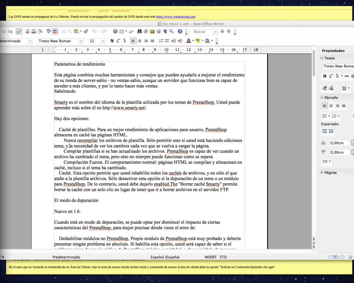
Task: Toggle numbered list in toolbar
Action: (x=161, y=41)
